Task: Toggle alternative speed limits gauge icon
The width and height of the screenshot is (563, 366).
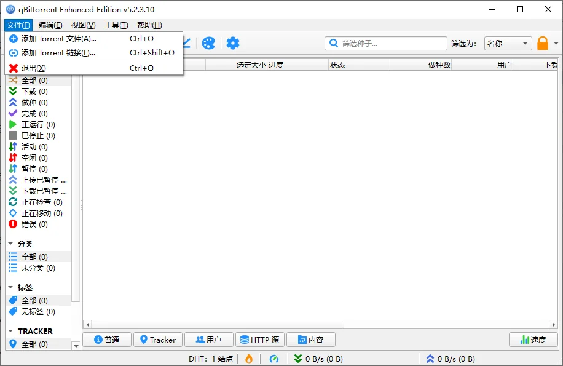Action: pos(274,359)
